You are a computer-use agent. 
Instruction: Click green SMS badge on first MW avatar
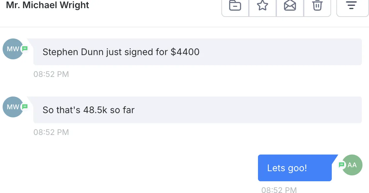25,49
